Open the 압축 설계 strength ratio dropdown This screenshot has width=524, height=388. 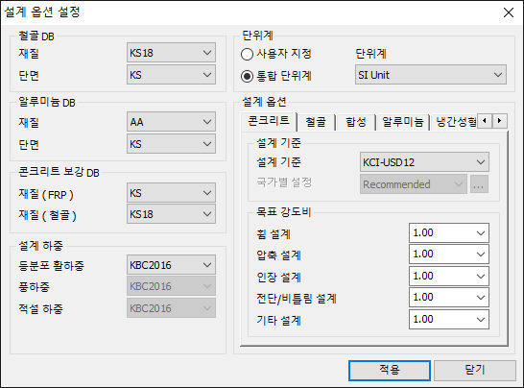[x=449, y=255]
